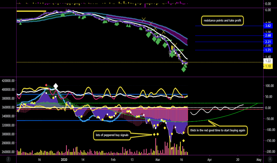Click the -150.00 right oscillator scale value
This screenshot has height=163, width=277.
270,140
